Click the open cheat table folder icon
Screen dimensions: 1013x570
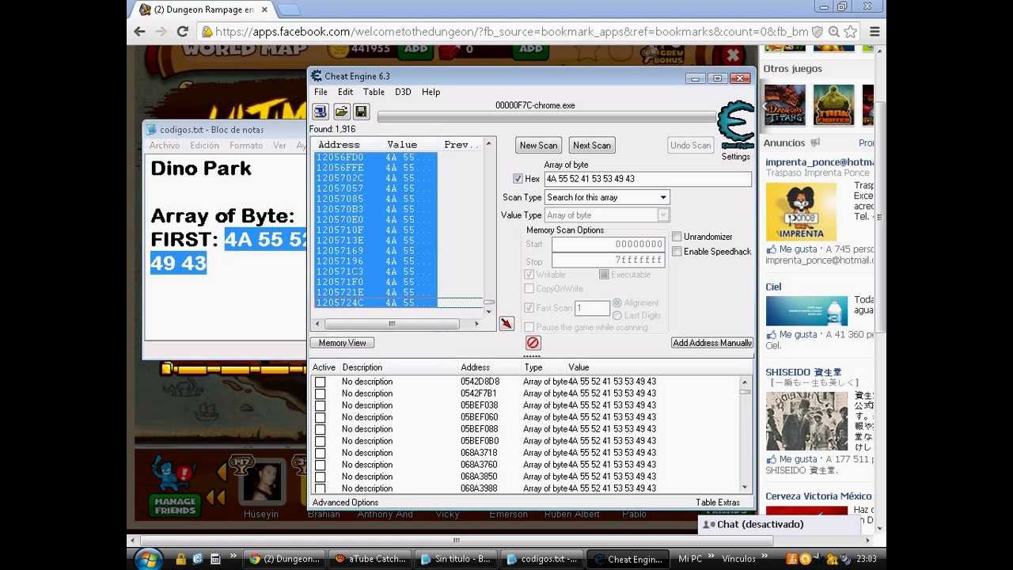click(341, 112)
